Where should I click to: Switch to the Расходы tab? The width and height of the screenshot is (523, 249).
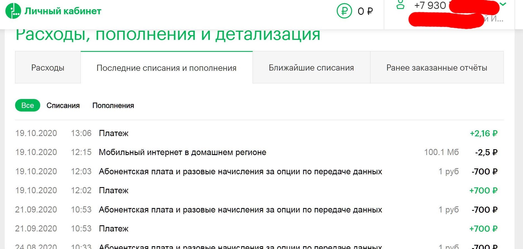pos(48,67)
